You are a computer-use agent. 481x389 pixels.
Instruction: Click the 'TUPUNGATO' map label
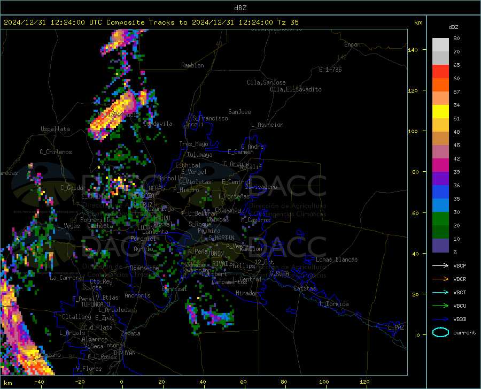96,304
